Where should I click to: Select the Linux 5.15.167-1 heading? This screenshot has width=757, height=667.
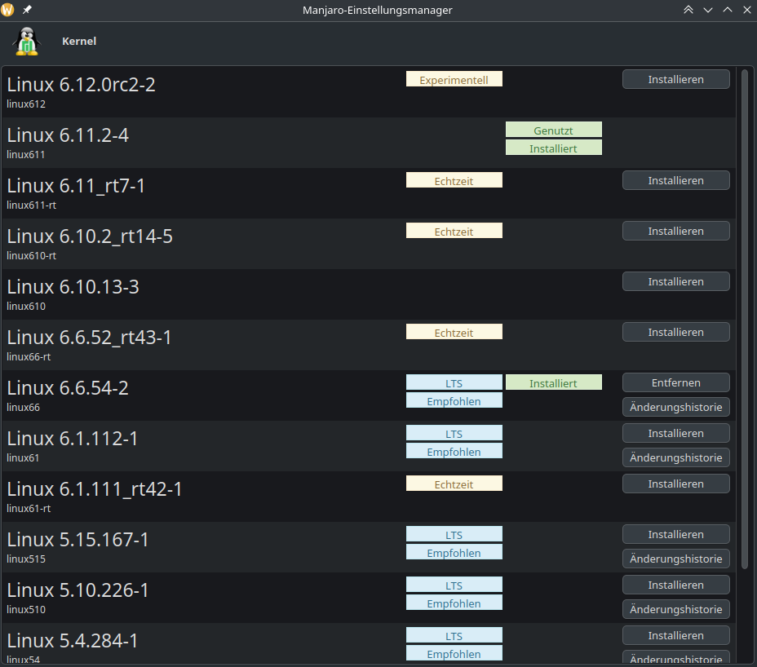click(x=77, y=540)
